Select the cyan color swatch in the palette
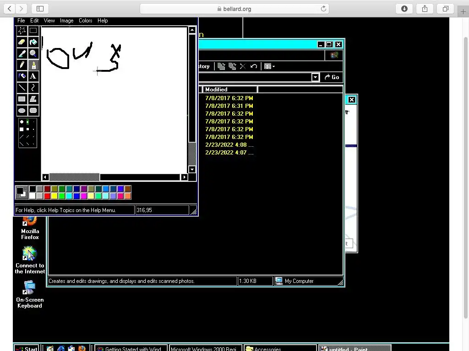The image size is (469, 351). [x=69, y=196]
